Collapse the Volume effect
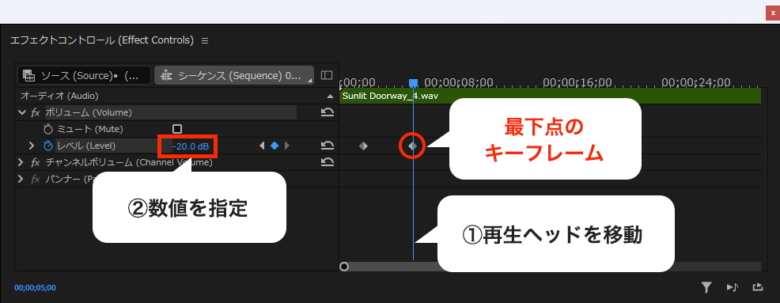 tap(21, 112)
